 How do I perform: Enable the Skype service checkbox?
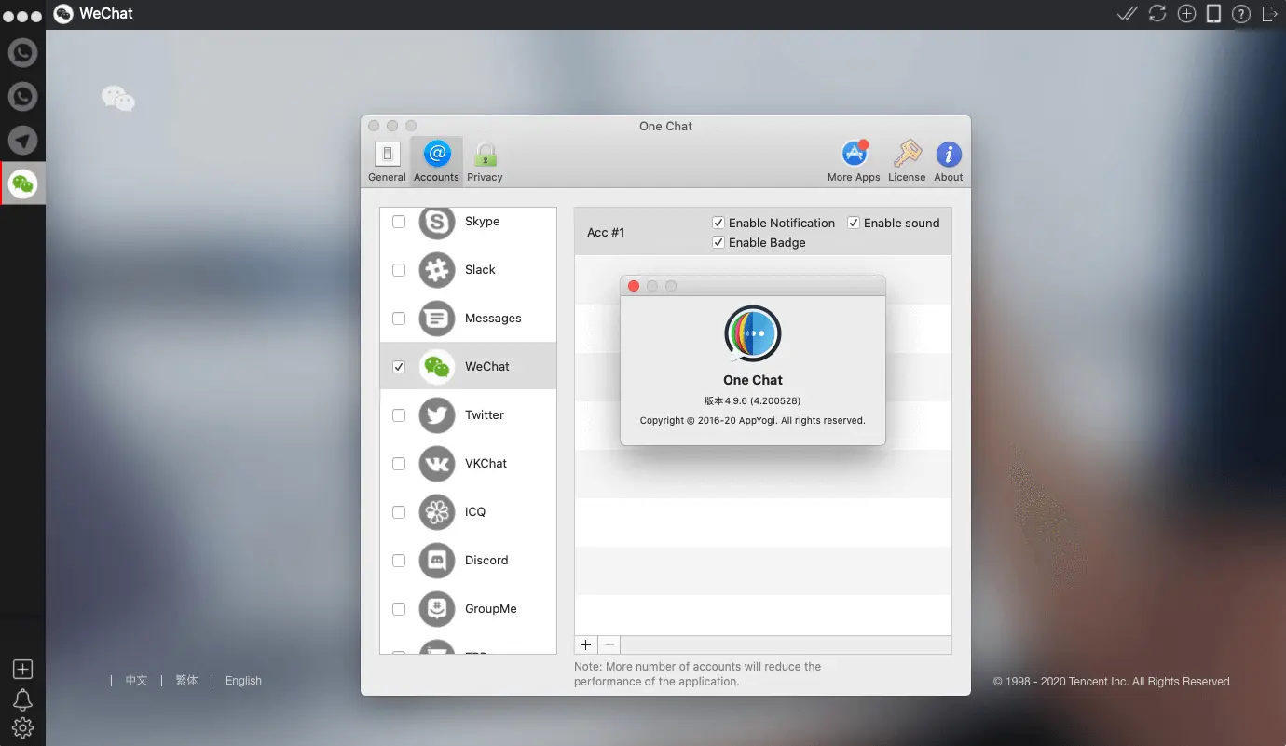399,222
